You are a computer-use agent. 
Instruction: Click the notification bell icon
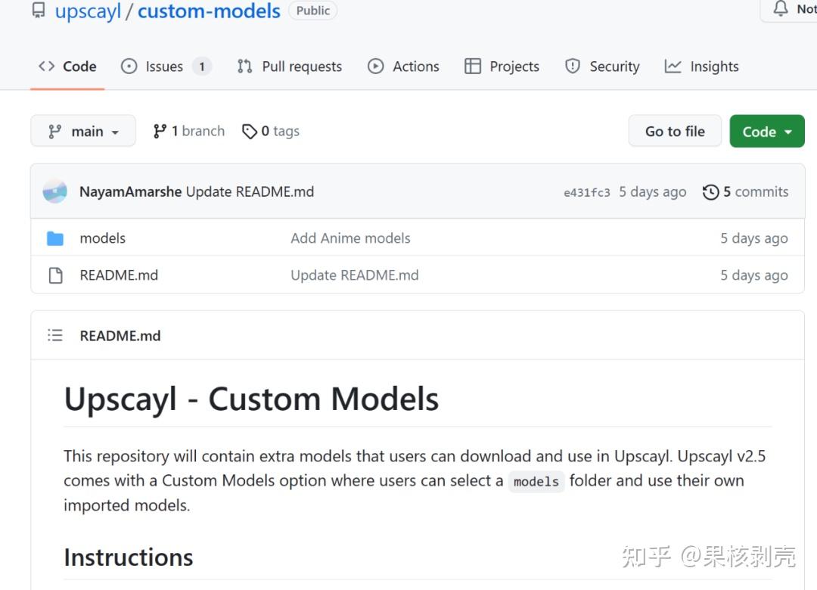tap(779, 8)
